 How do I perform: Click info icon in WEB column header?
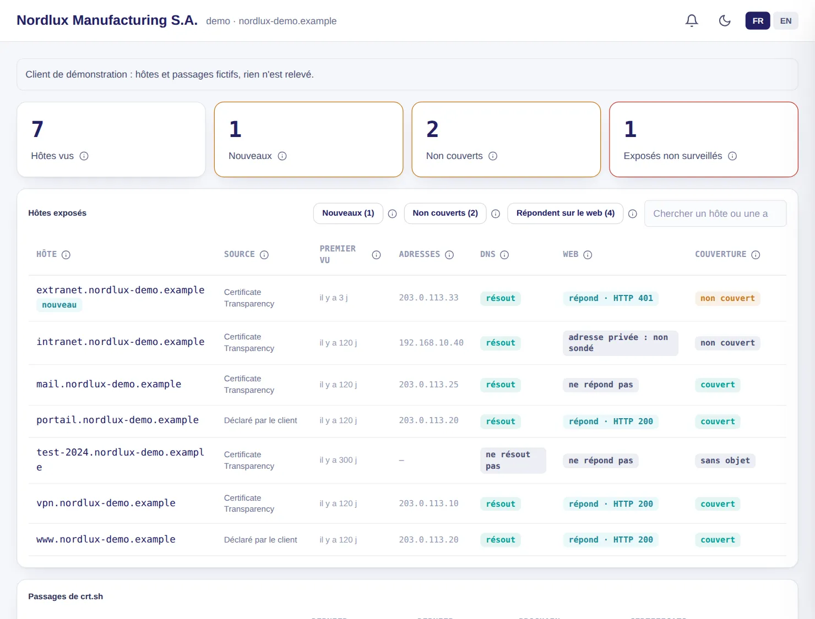point(588,255)
